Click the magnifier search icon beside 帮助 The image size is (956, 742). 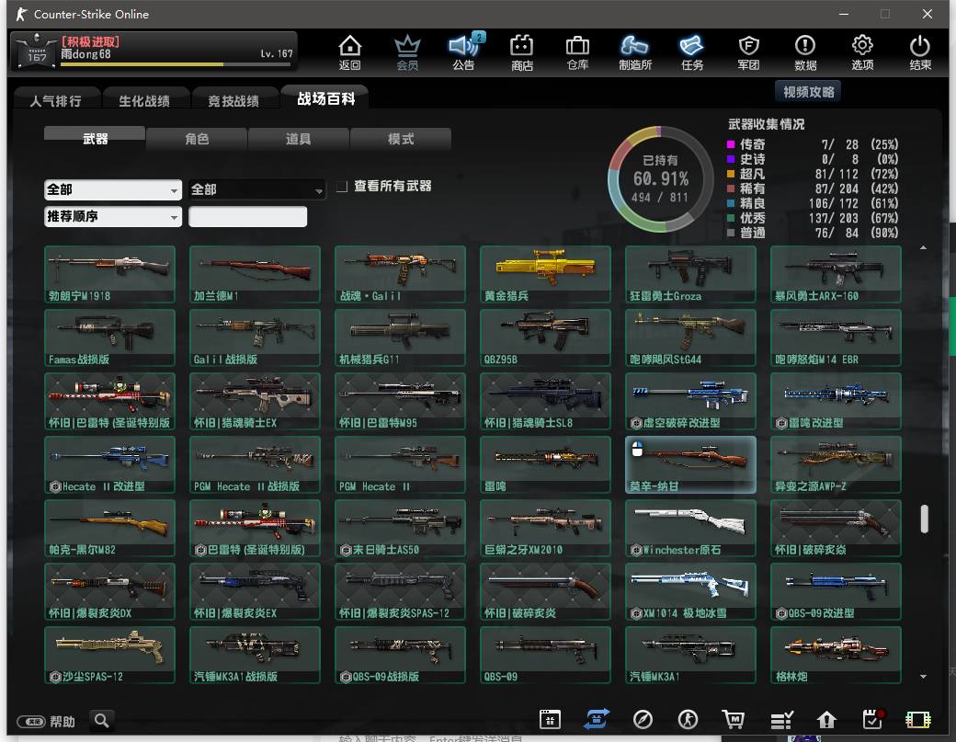coord(101,721)
